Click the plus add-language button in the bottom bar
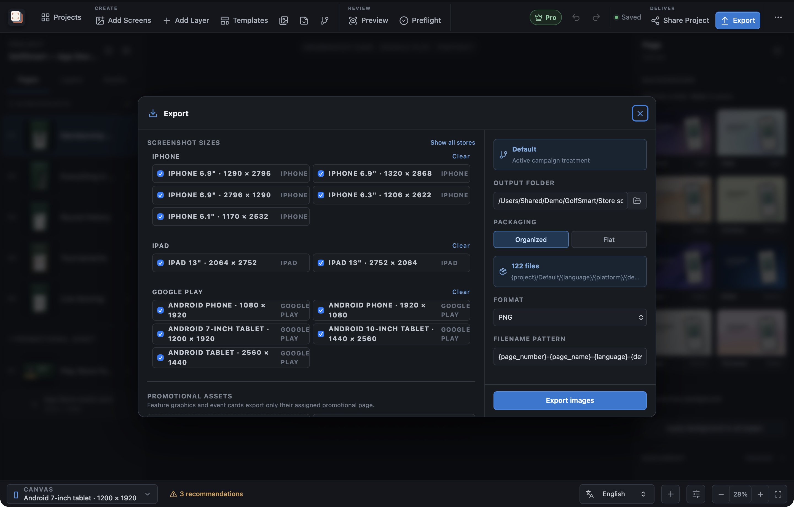The width and height of the screenshot is (794, 507). point(670,494)
